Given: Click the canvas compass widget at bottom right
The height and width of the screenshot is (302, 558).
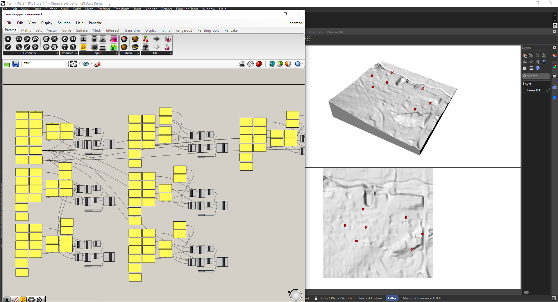Looking at the screenshot, I should tap(296, 295).
